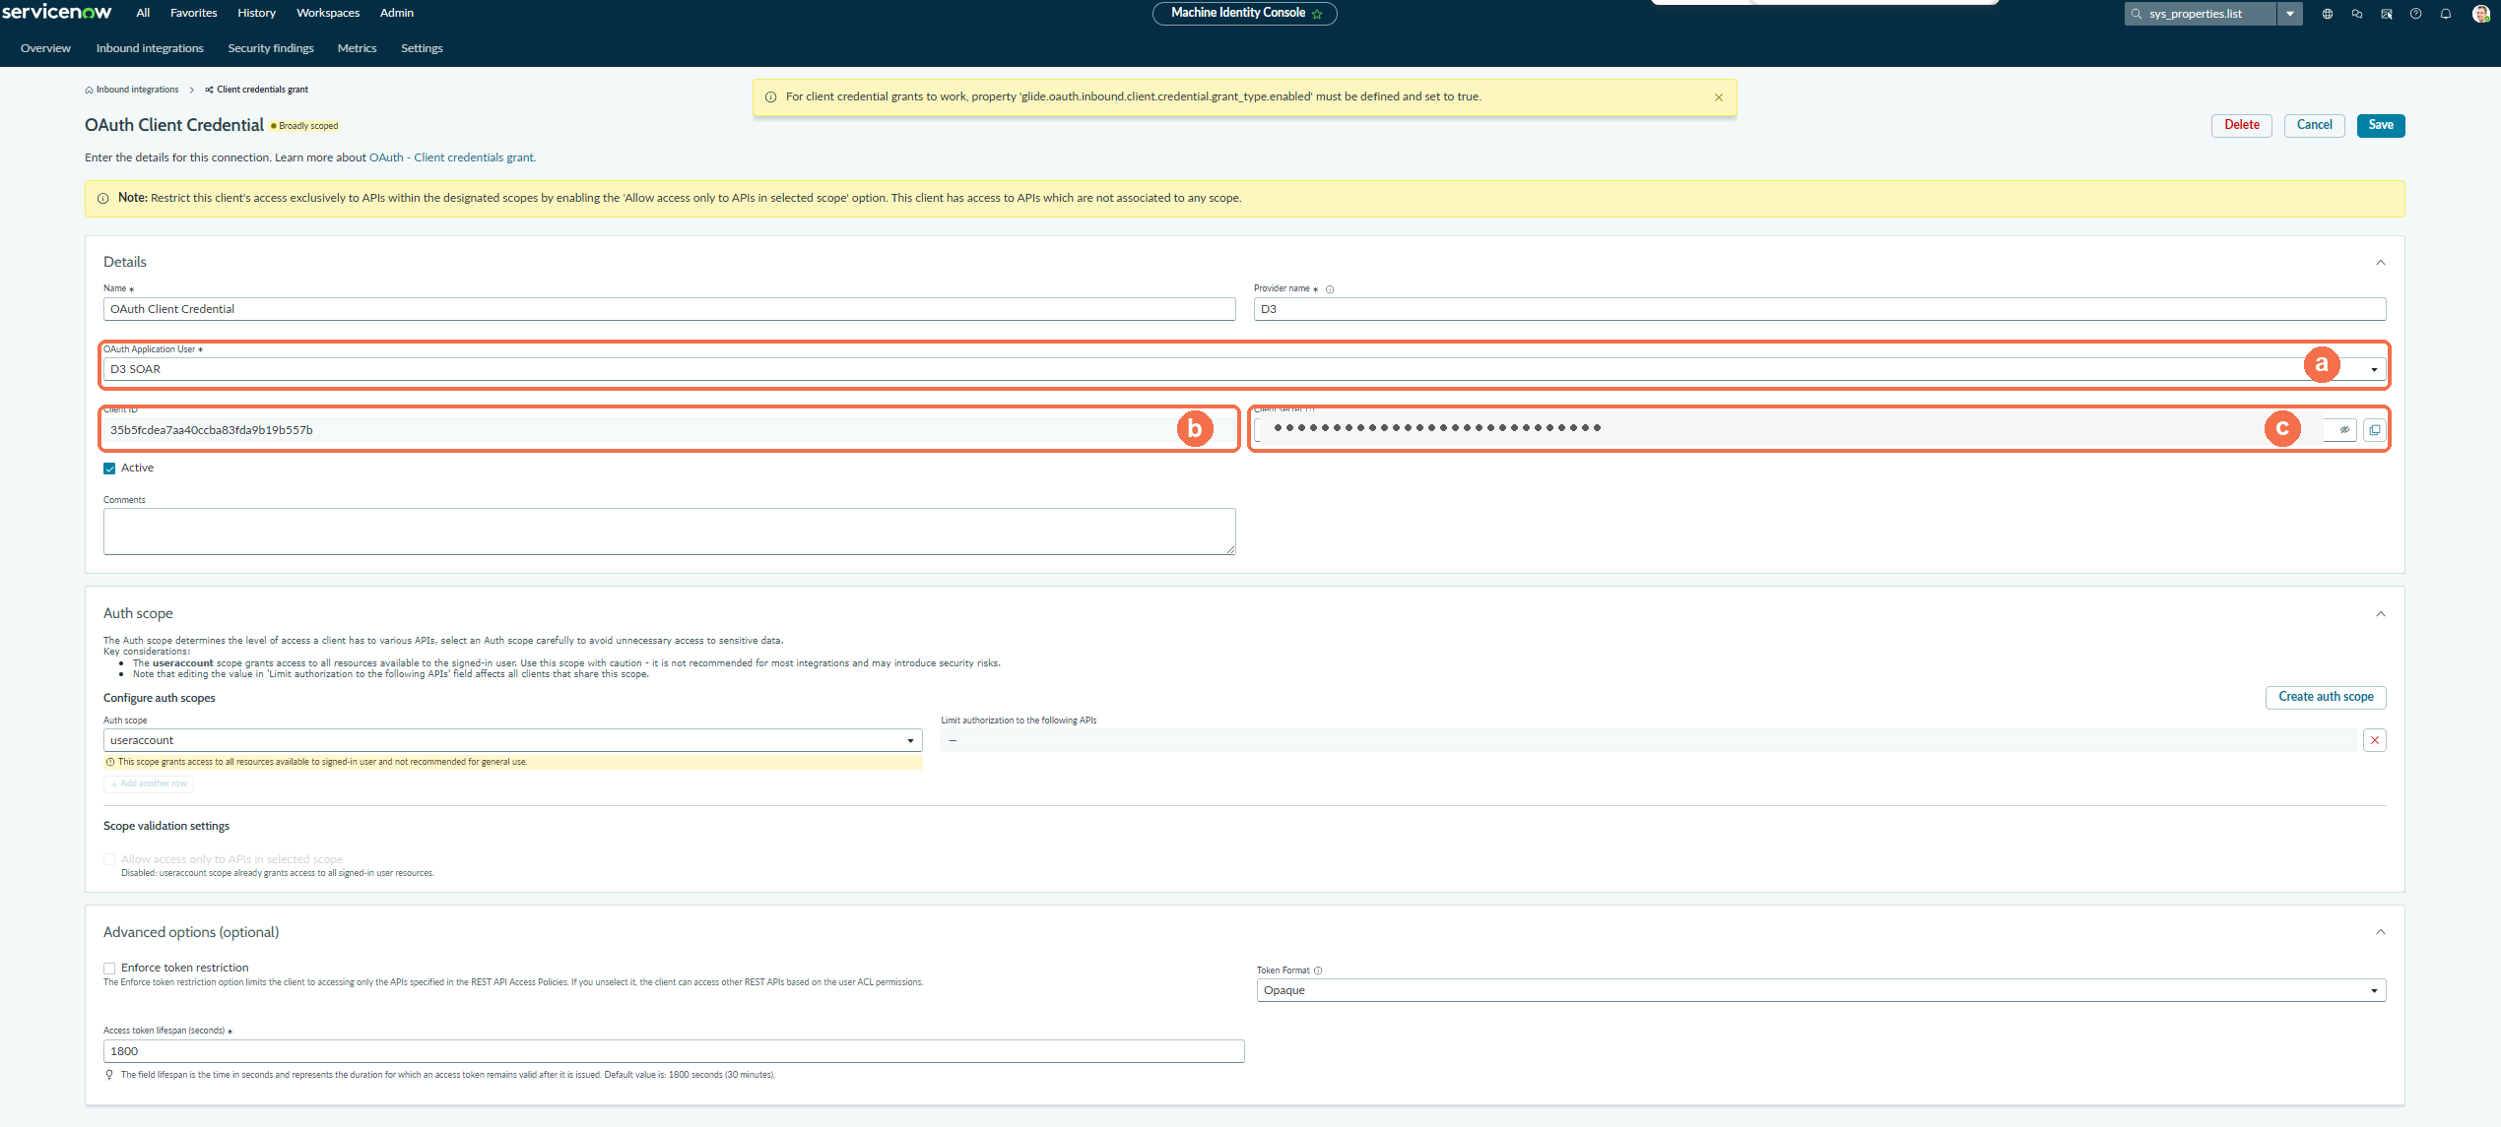2501x1127 pixels.
Task: Enable Enforce token restriction checkbox
Action: (109, 969)
